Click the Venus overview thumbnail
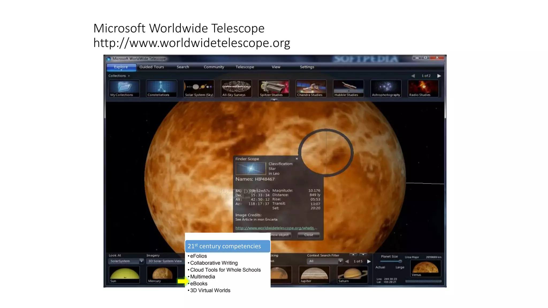The width and height of the screenshot is (548, 308). pyautogui.click(x=425, y=268)
